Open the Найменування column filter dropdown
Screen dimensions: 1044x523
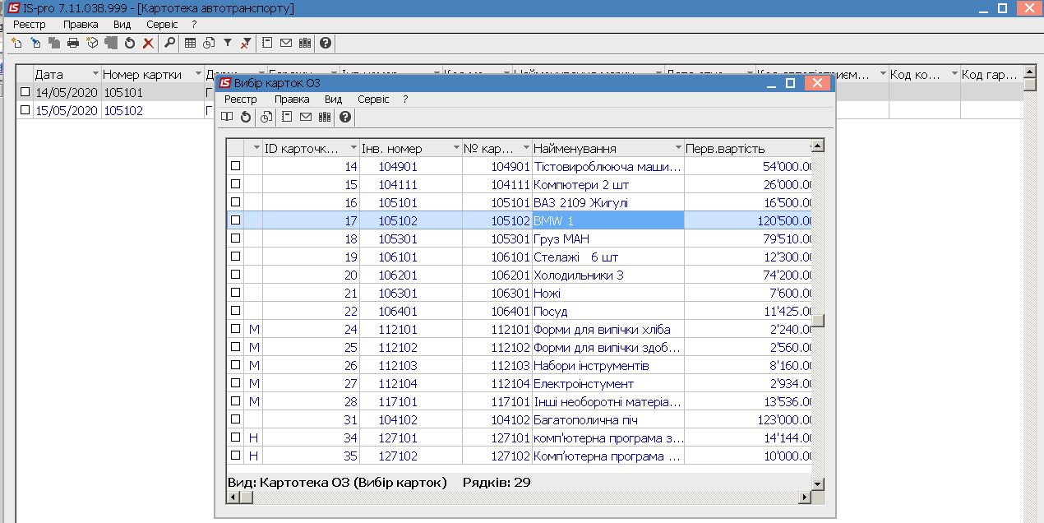click(679, 149)
